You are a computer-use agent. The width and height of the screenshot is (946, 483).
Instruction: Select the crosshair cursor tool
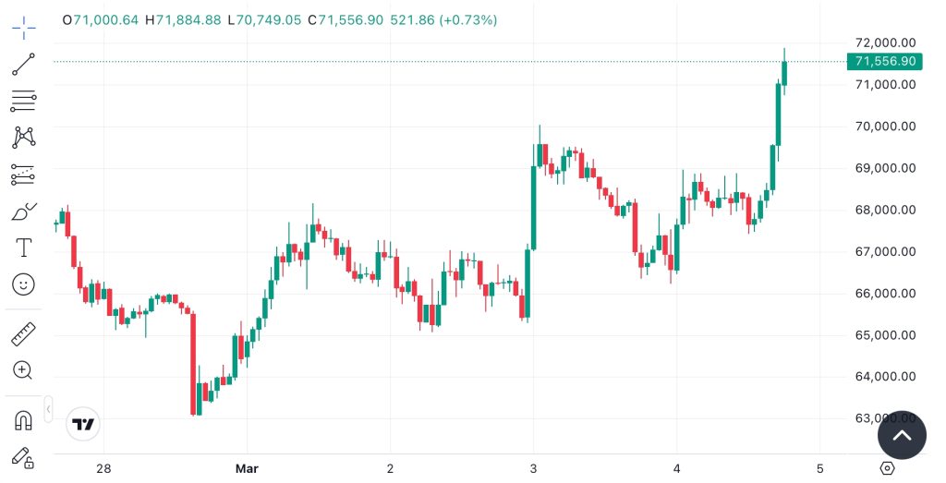(23, 27)
